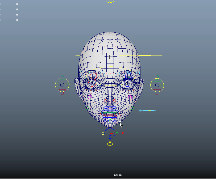Click the persp camera label
The height and width of the screenshot is (179, 216).
[118, 175]
